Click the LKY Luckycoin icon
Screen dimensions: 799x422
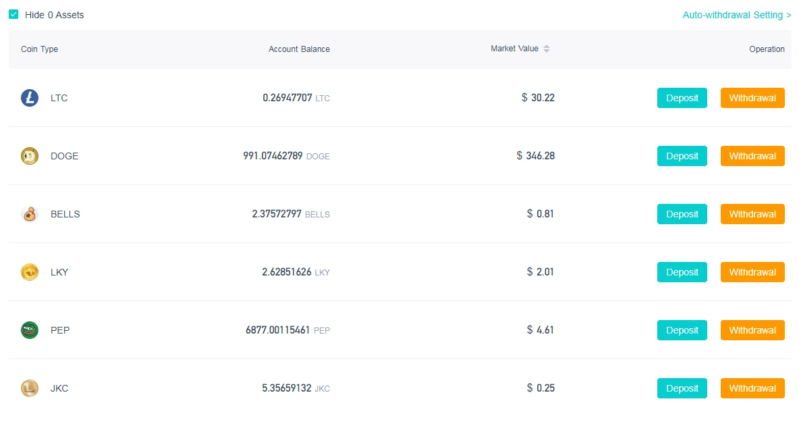click(30, 272)
